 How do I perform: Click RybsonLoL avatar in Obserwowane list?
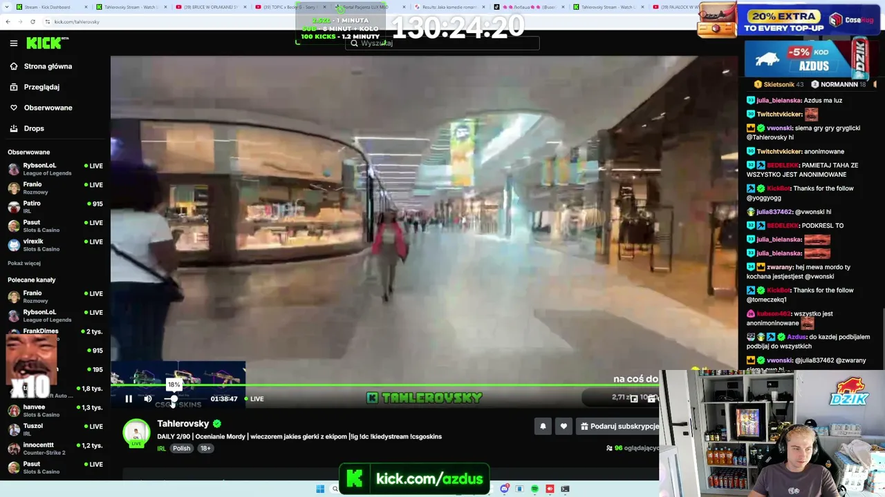[x=14, y=169]
